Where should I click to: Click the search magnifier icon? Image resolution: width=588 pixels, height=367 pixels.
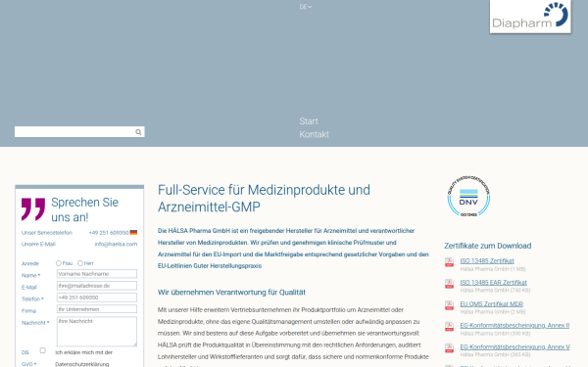click(x=138, y=132)
